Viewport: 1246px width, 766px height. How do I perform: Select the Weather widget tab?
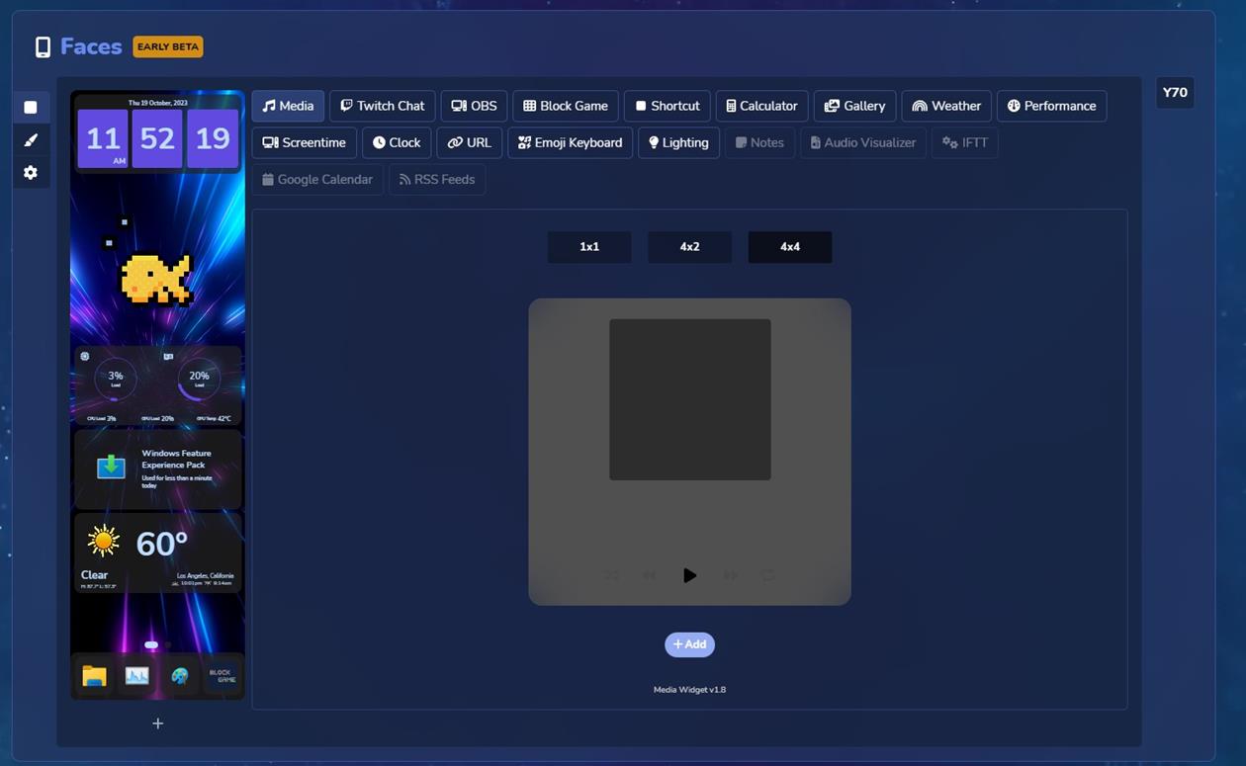[x=946, y=106]
